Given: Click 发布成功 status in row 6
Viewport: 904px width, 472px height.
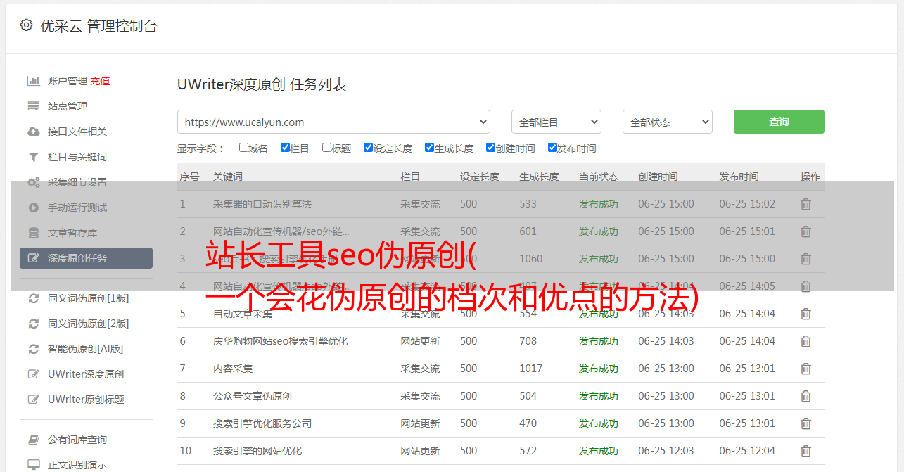Looking at the screenshot, I should tap(599, 341).
